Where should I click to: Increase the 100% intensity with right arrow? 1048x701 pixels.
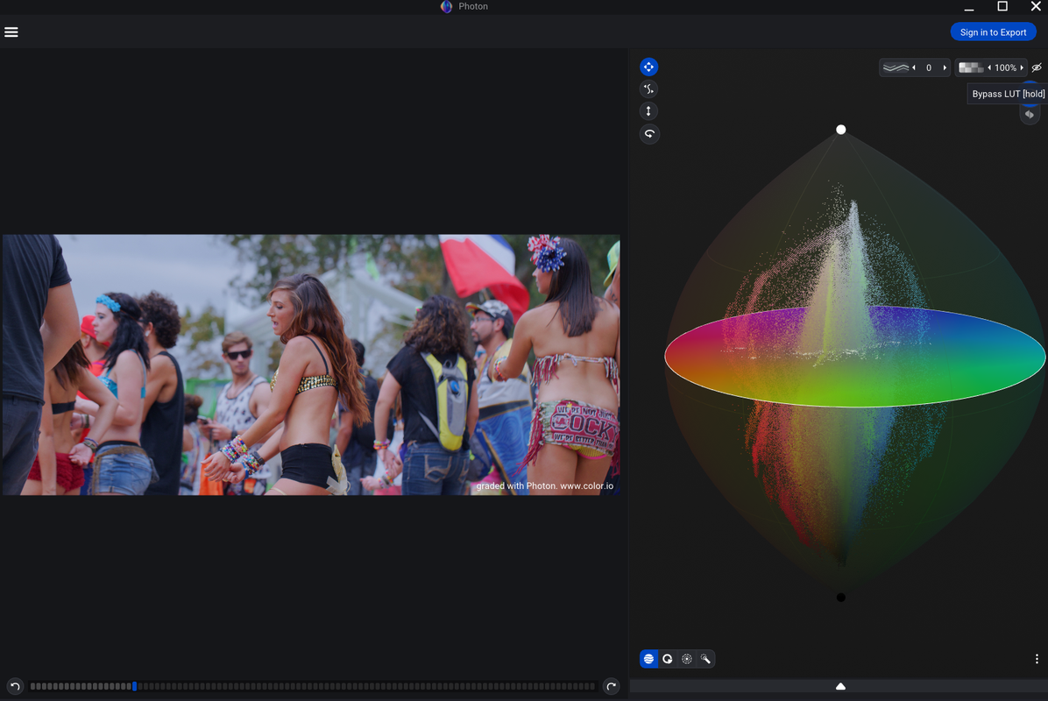tap(1021, 67)
